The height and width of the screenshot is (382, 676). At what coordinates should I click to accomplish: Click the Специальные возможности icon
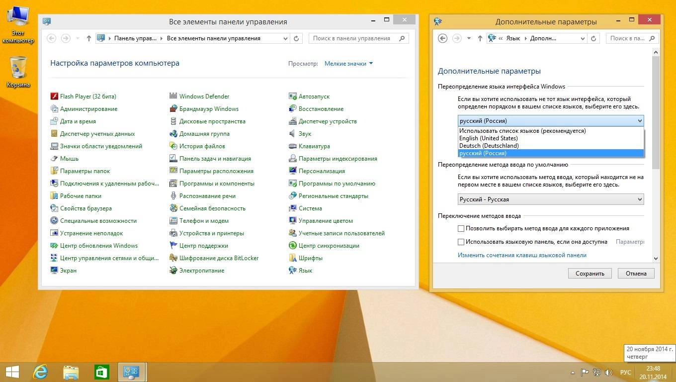(x=55, y=221)
